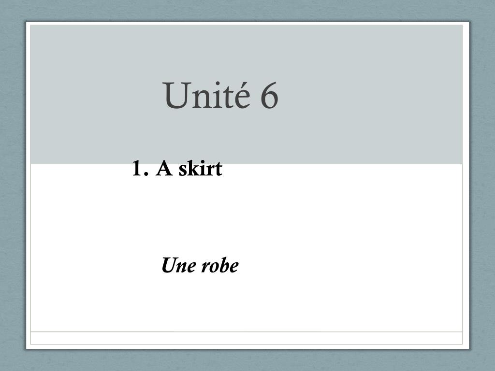This screenshot has width=495, height=371.
Task: Select the '1. A skirt' text line
Action: coord(177,168)
